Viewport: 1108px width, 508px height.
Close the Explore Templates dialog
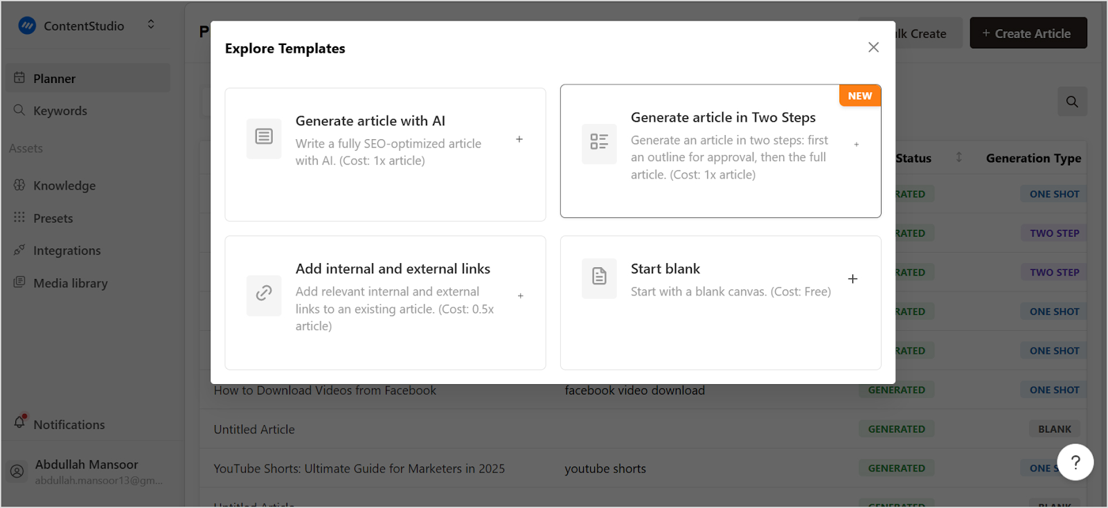(873, 47)
